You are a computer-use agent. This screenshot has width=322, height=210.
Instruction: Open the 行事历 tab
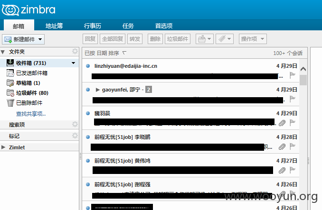[93, 26]
